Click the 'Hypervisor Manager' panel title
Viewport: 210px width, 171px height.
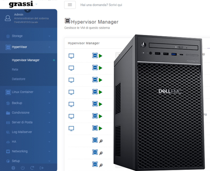click(x=84, y=43)
